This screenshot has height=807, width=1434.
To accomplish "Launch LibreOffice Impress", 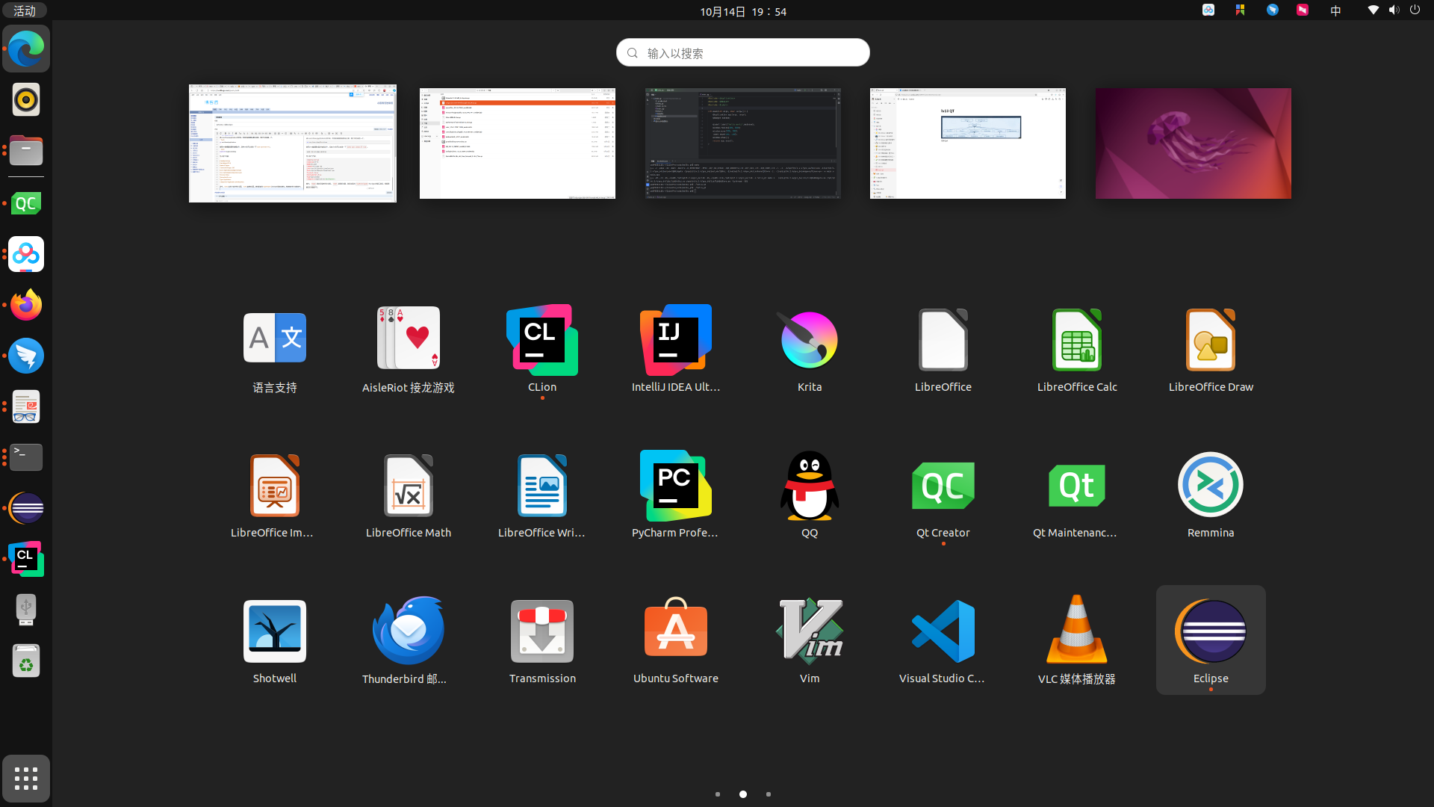I will tap(274, 494).
